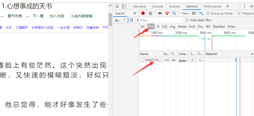This screenshot has height=116, width=254.
Task: Click the blue magnifier search icon
Action: (174, 13)
